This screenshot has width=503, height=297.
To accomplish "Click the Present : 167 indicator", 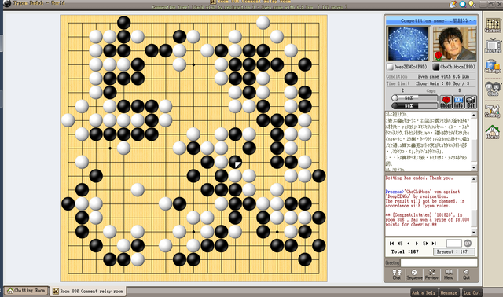I will coord(454,251).
